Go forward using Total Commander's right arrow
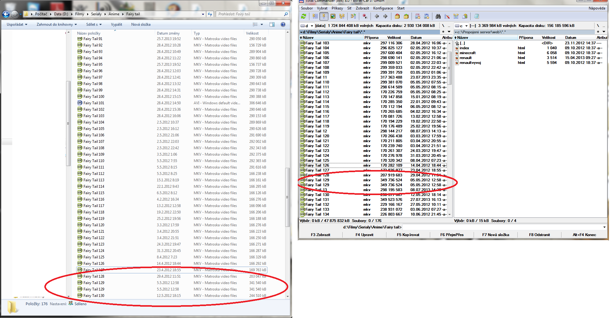The height and width of the screenshot is (318, 612). click(x=385, y=17)
